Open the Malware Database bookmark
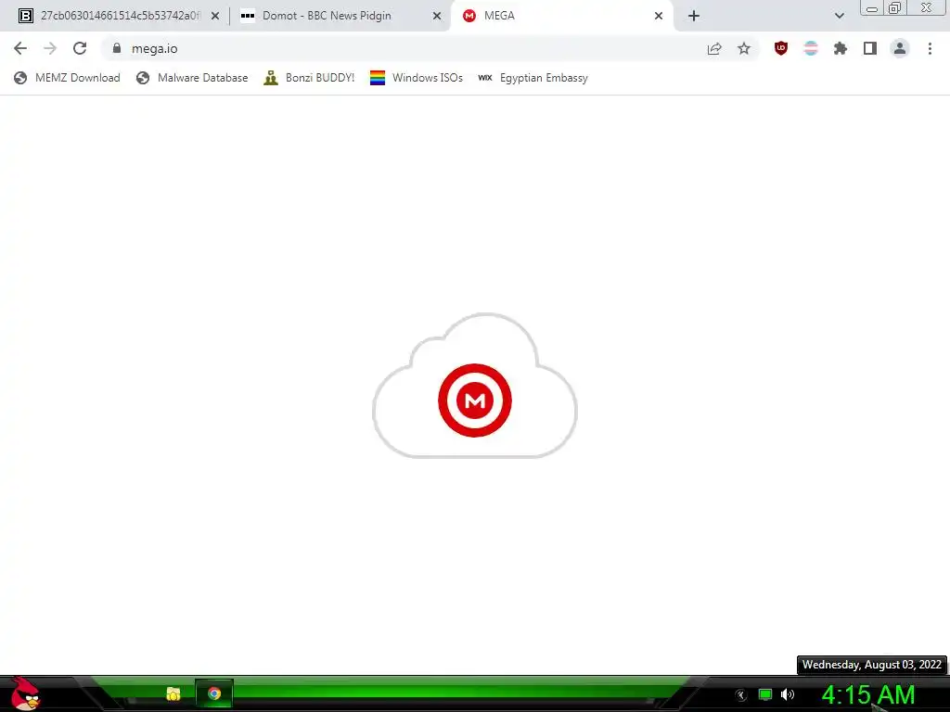 coord(192,78)
